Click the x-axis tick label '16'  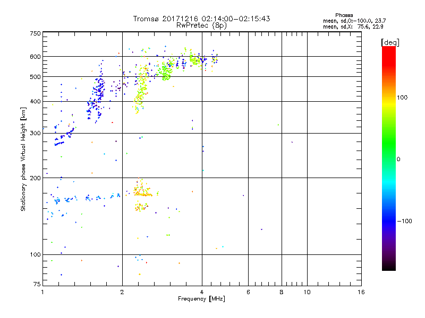[361, 292]
